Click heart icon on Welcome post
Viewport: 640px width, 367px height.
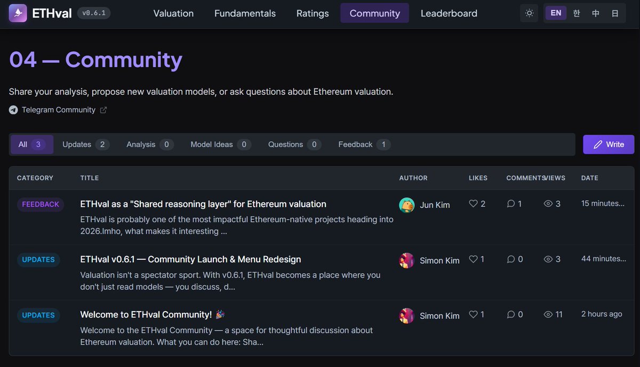point(473,314)
